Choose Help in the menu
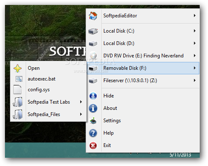208x166 pixels. [143, 133]
